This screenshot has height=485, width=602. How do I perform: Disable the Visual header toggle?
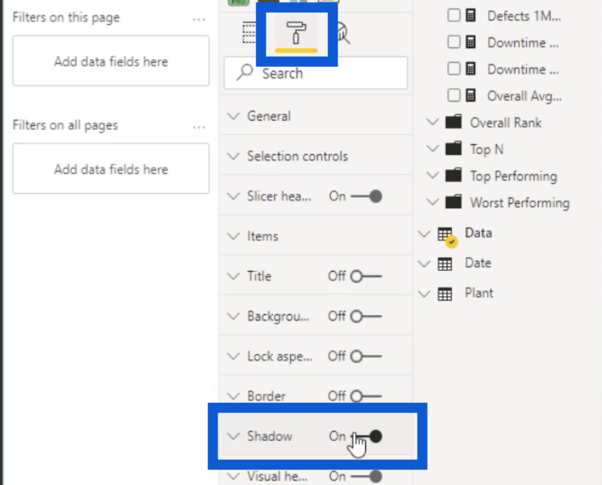[x=366, y=476]
